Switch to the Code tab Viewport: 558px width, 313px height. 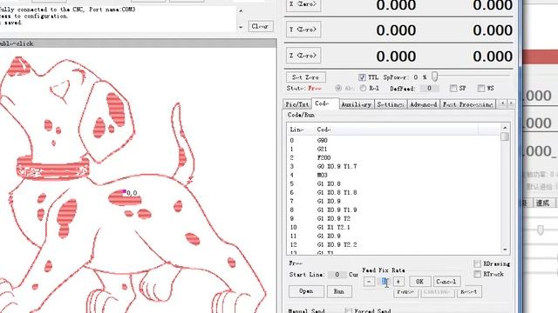325,103
